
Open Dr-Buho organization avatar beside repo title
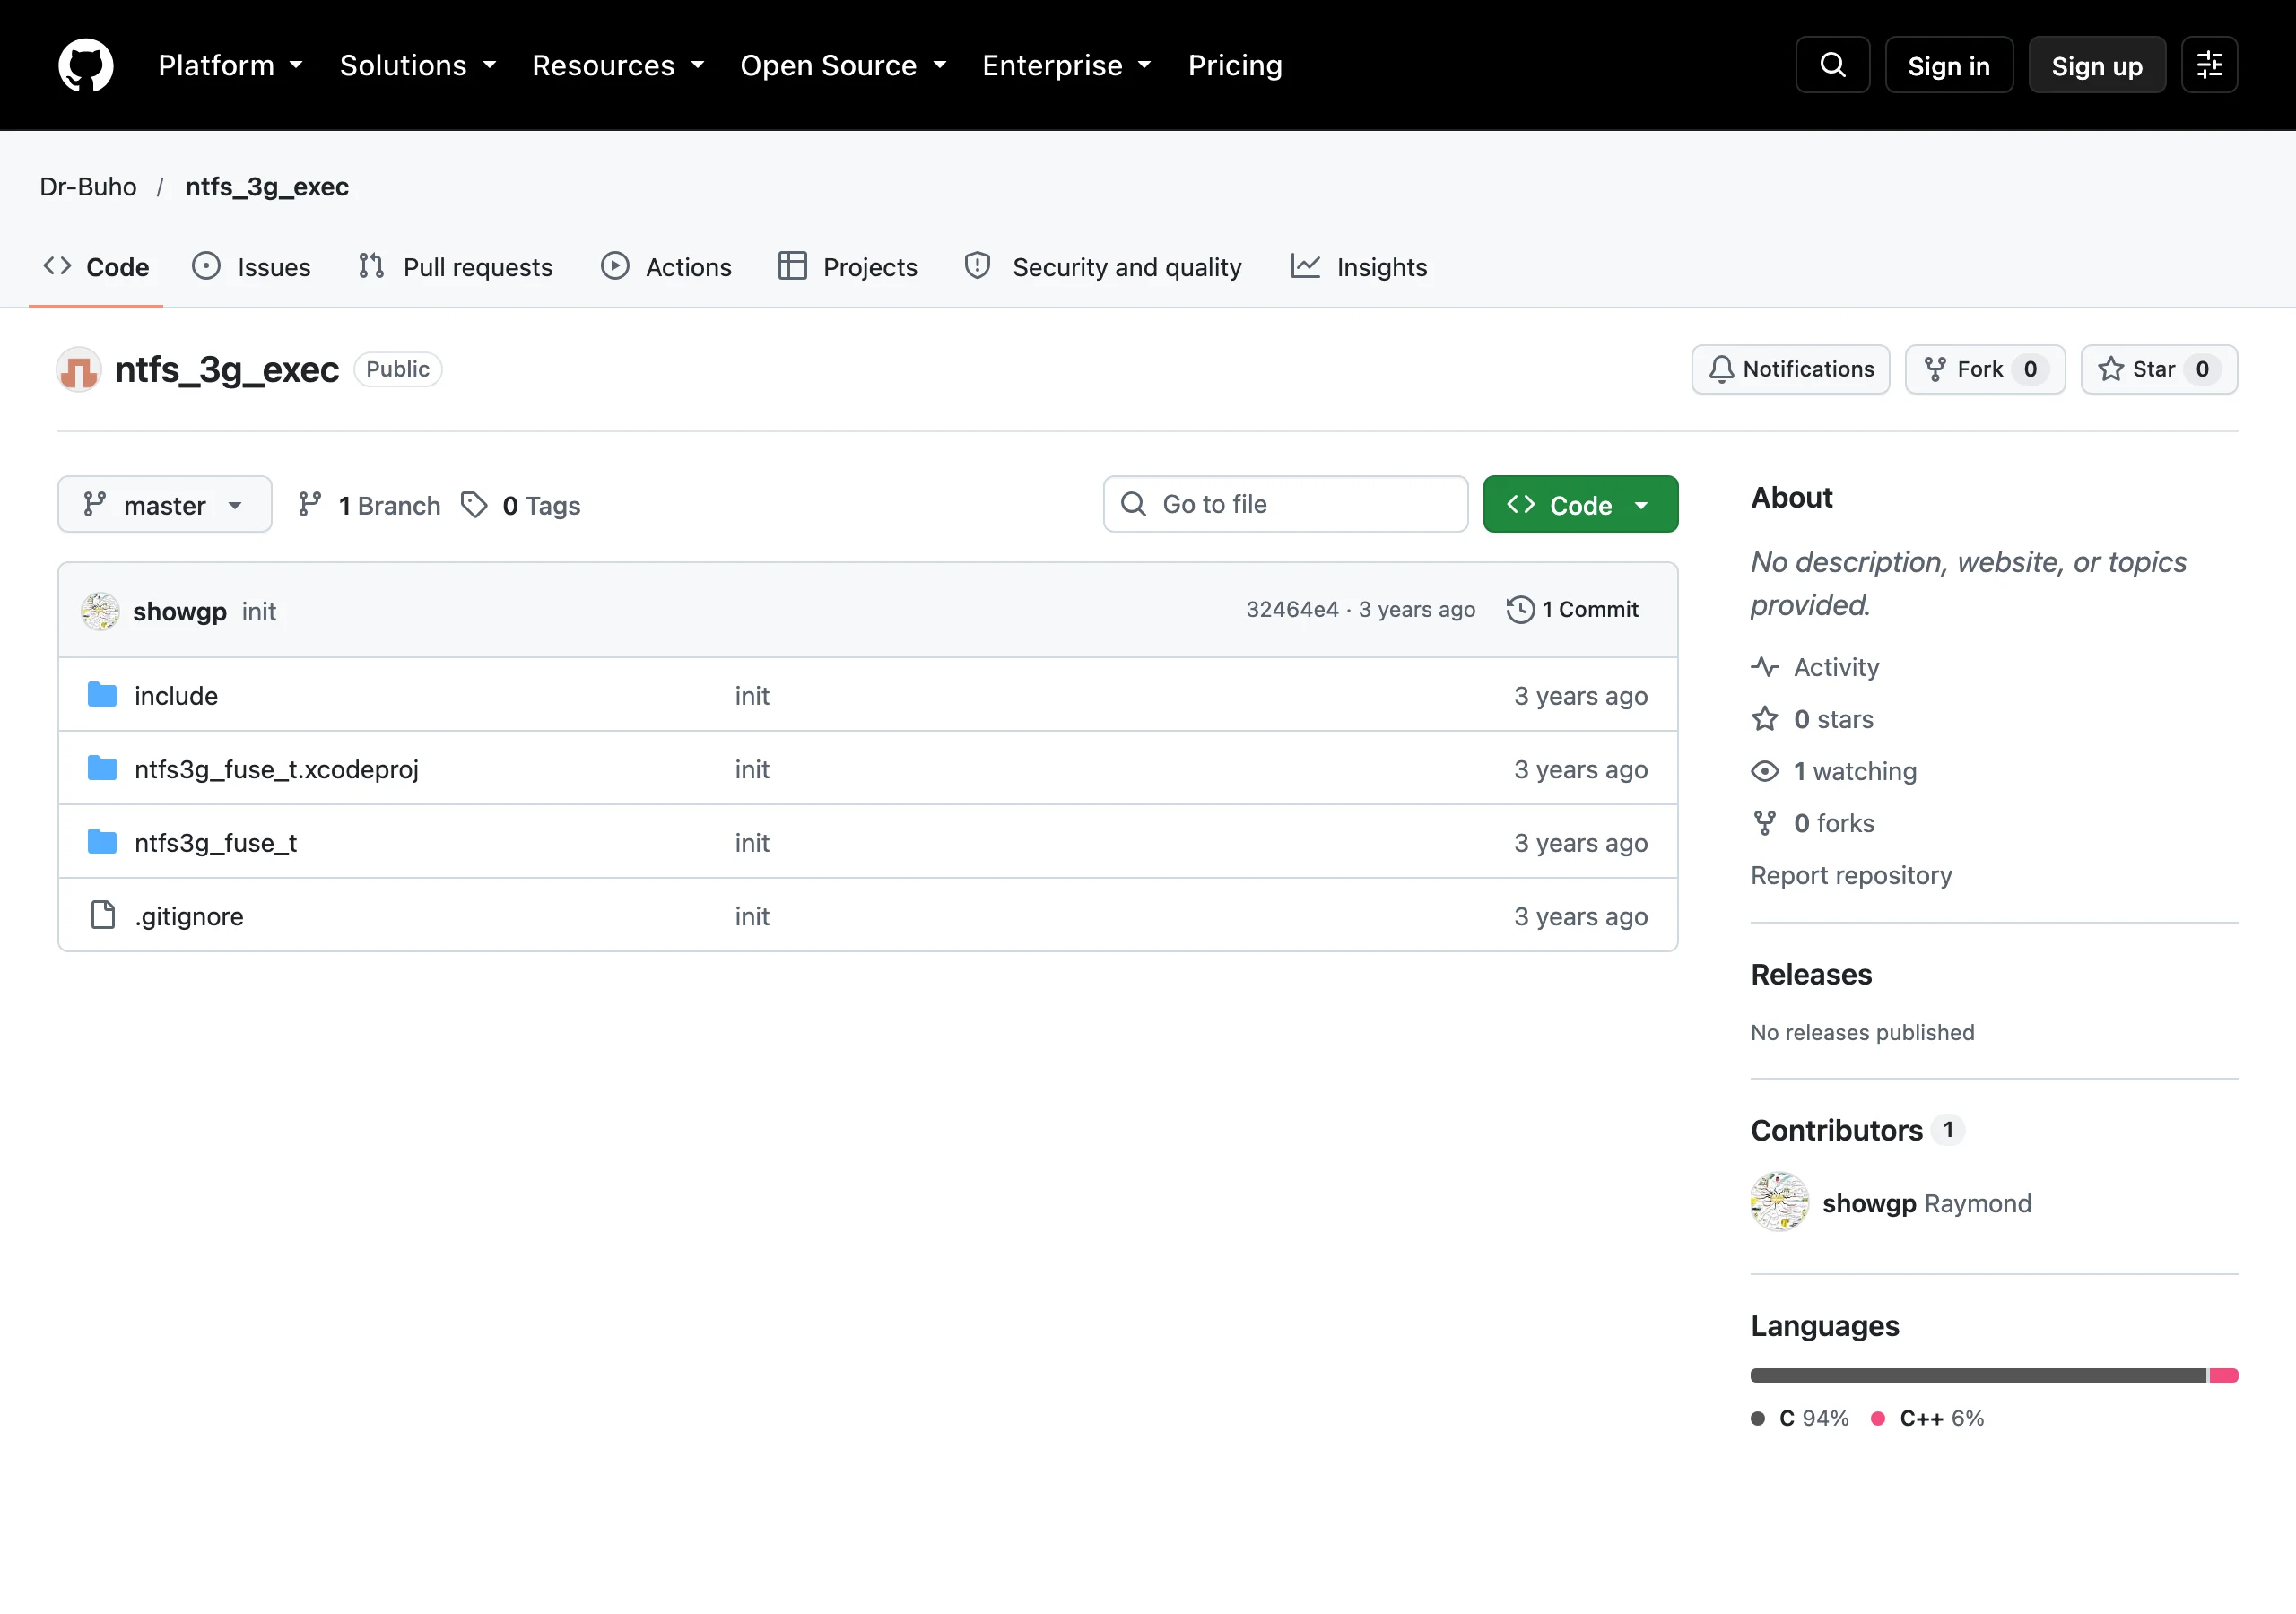(79, 370)
